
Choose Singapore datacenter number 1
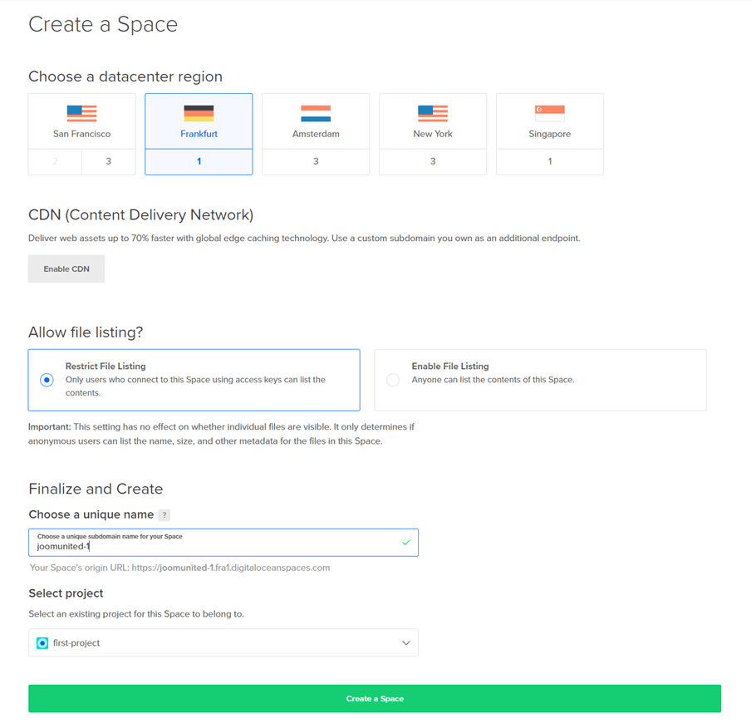[550, 162]
